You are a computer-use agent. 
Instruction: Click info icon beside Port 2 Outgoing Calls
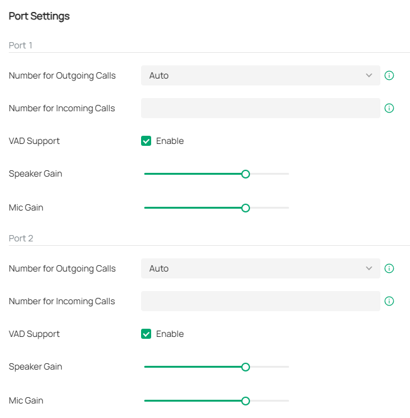[x=389, y=268]
